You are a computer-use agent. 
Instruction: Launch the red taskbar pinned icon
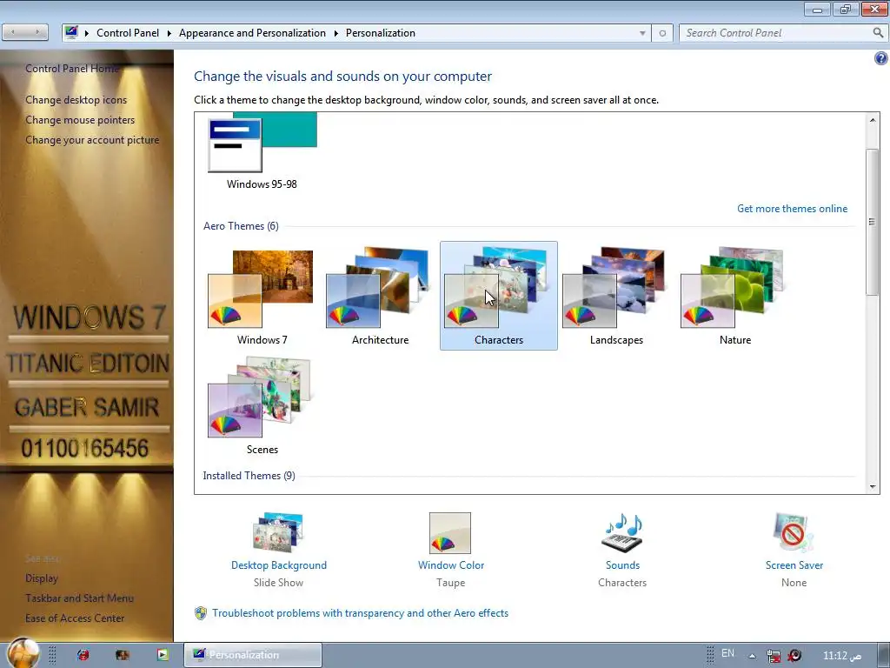click(83, 655)
